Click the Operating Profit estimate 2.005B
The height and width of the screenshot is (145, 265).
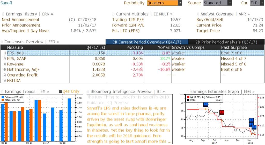coord(99,75)
